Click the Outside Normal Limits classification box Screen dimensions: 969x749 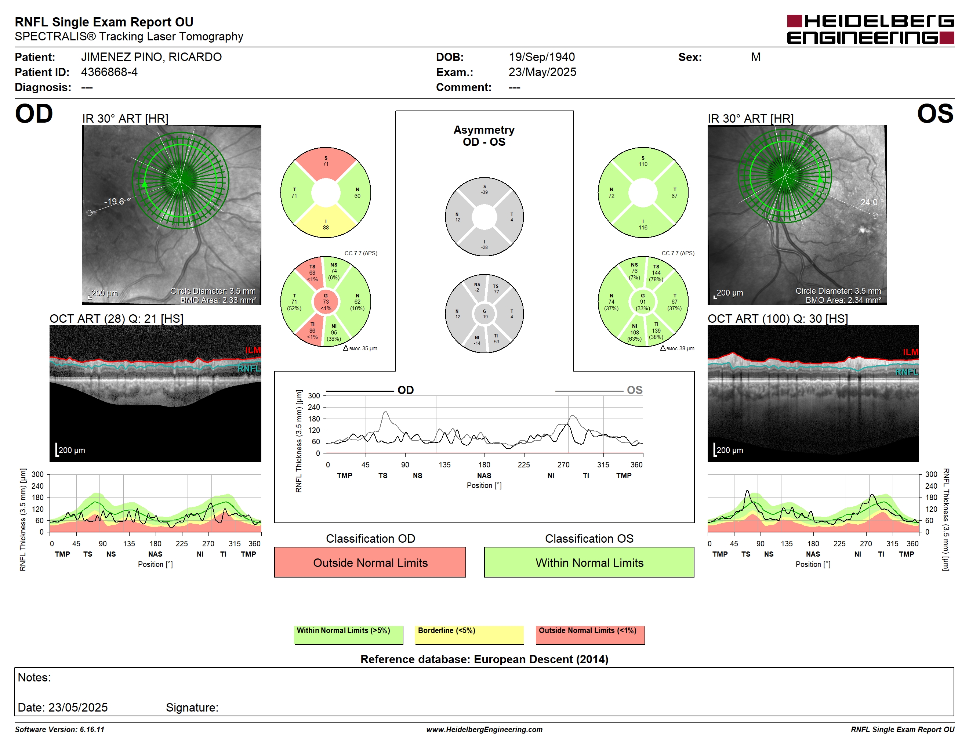click(370, 562)
